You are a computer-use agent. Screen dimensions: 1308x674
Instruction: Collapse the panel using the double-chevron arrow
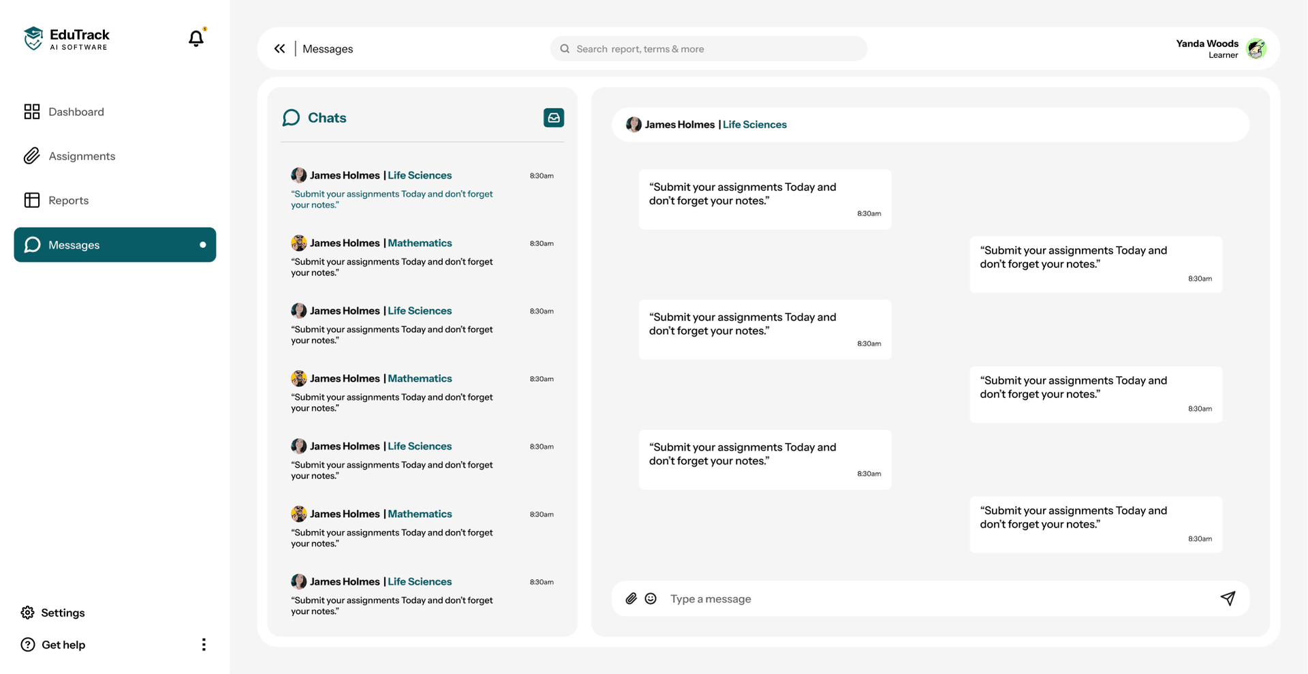click(x=280, y=48)
